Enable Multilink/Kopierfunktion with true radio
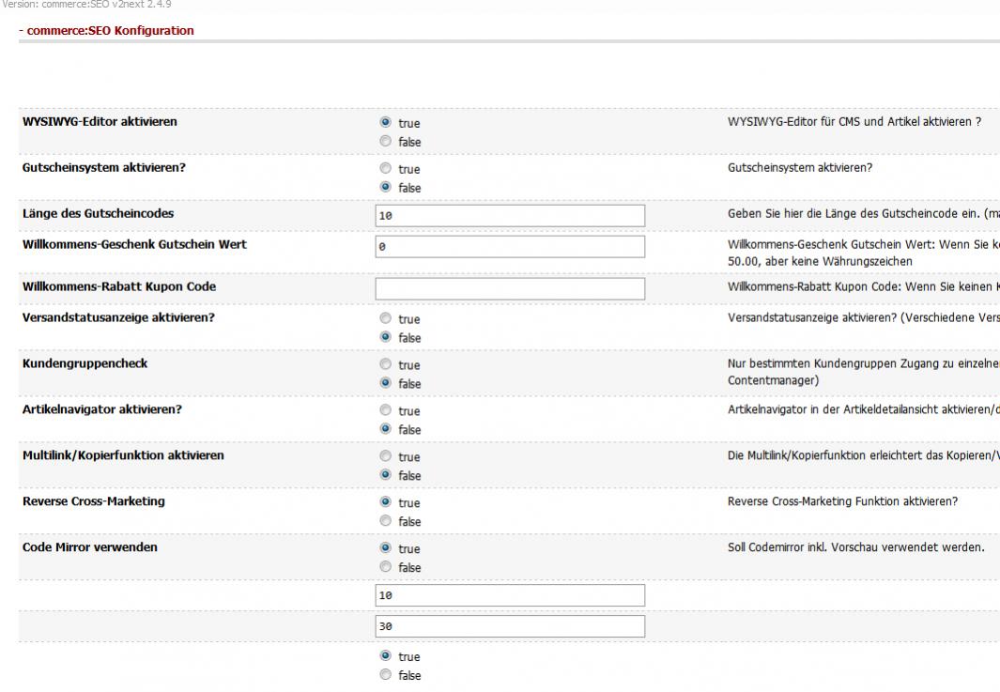This screenshot has width=1000, height=692. click(x=385, y=457)
